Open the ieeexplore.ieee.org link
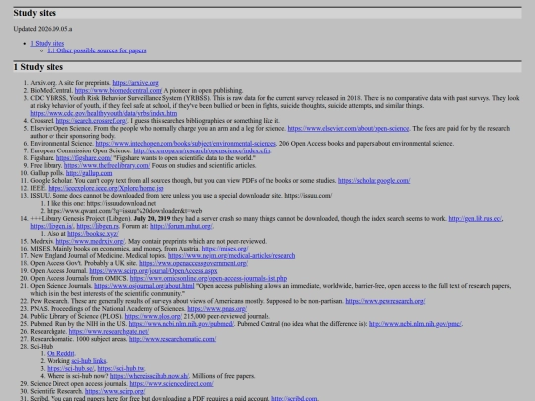The image size is (535, 401). pyautogui.click(x=106, y=188)
